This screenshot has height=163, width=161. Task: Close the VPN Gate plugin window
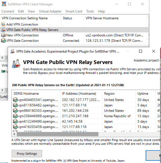point(153,51)
